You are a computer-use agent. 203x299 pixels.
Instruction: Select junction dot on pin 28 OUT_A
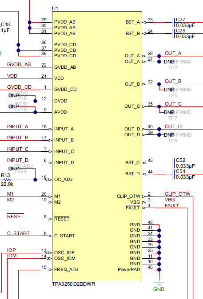pyautogui.click(x=159, y=56)
